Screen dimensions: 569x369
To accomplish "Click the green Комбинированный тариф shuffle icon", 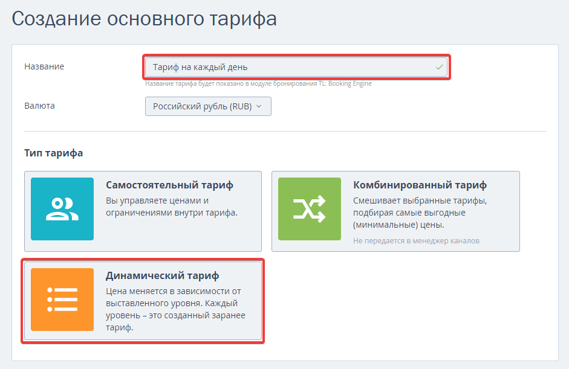I will 310,209.
